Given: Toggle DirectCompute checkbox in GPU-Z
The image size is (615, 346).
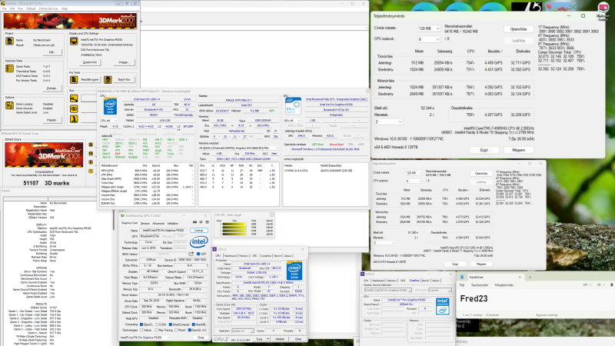Looking at the screenshot, I should (171, 324).
